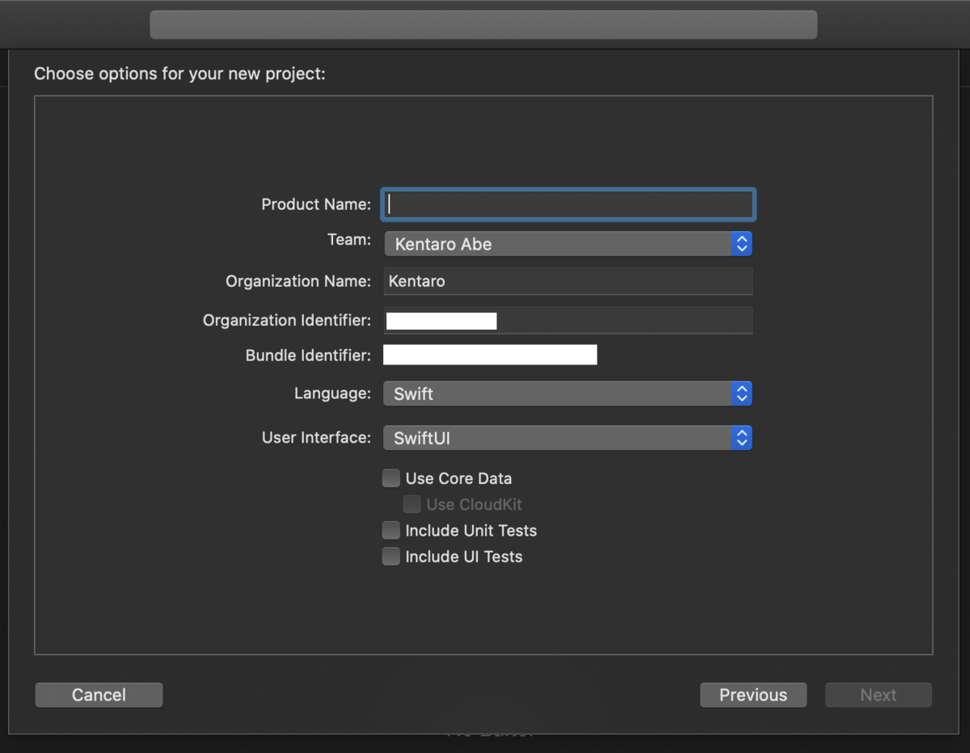Screen dimensions: 970x753
Task: Check the Include Unit Tests option
Action: coord(391,530)
